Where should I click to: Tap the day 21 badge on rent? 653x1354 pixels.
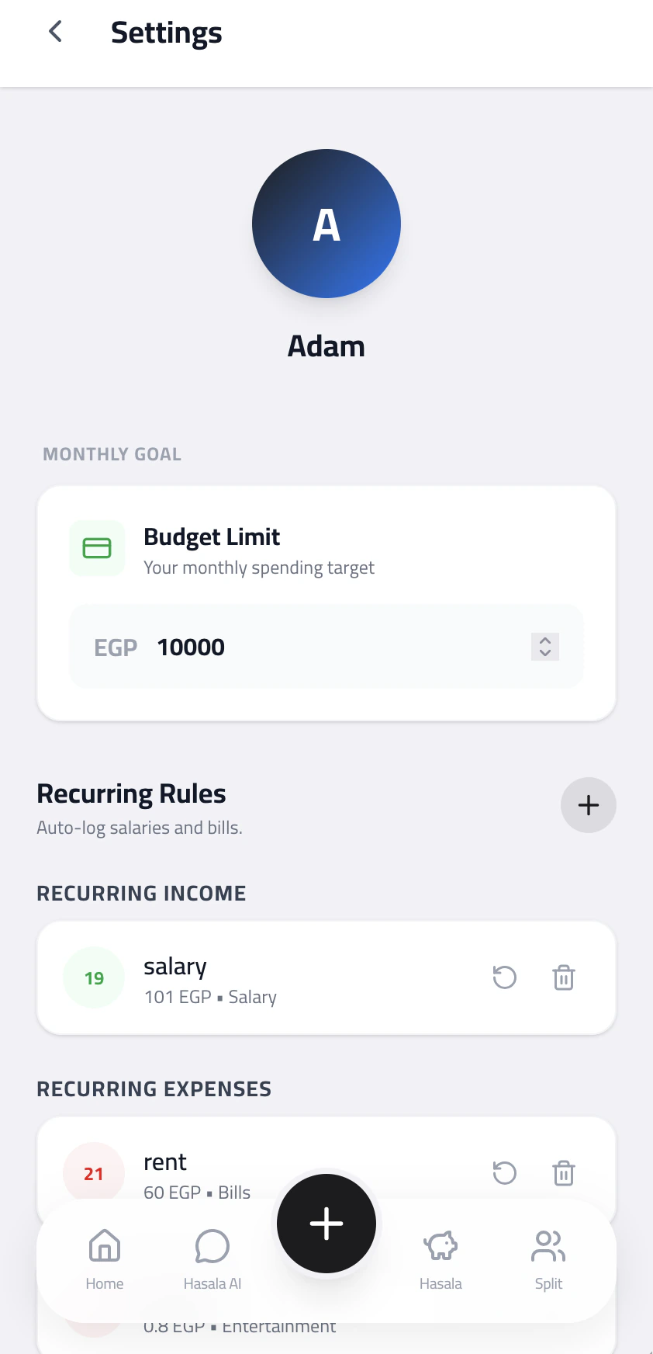click(94, 1173)
